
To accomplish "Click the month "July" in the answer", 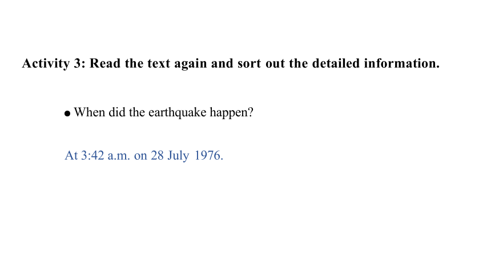I will tap(178, 156).
